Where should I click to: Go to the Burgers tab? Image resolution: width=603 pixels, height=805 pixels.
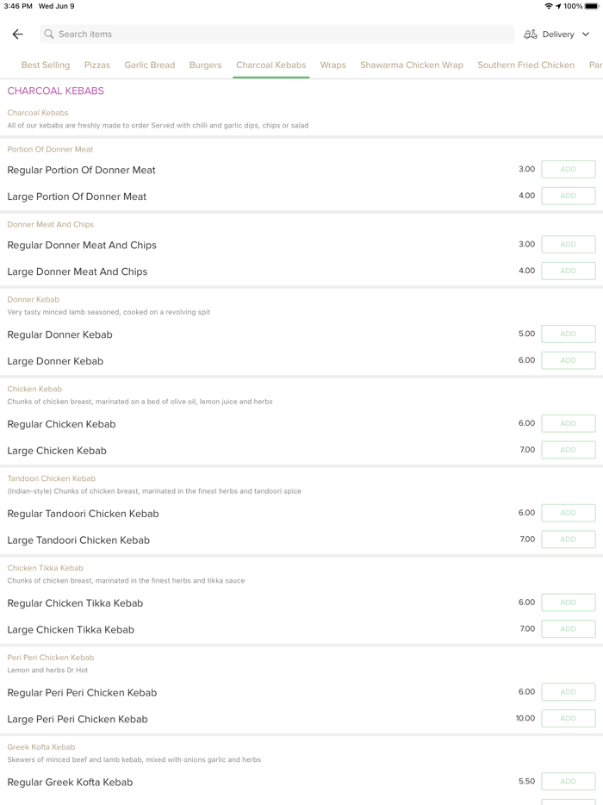206,66
